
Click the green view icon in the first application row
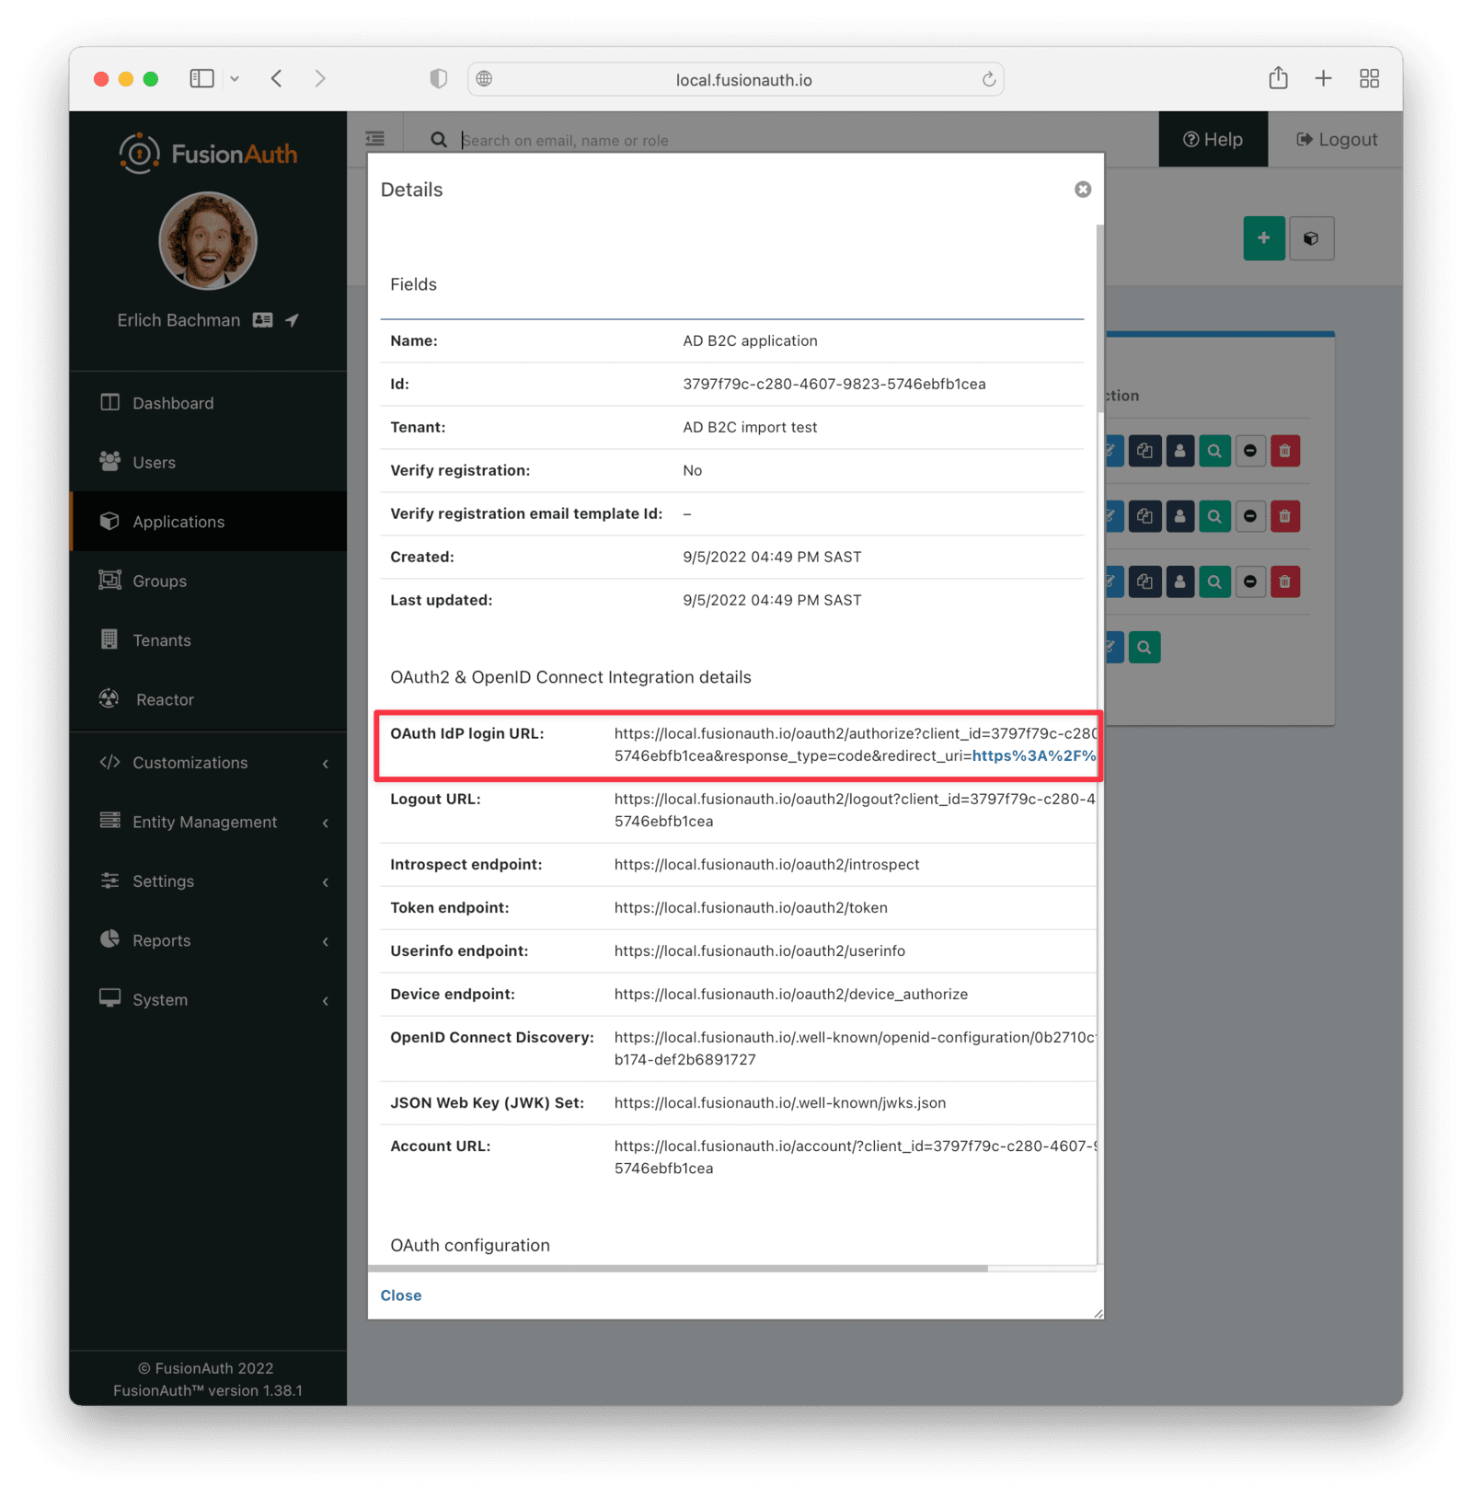[x=1214, y=451]
